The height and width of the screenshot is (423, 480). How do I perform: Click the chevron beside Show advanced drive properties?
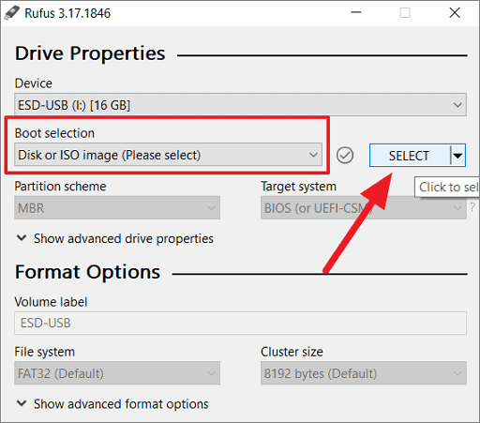(x=22, y=238)
